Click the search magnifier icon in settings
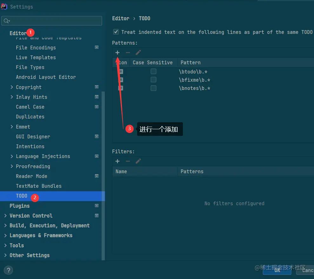Image resolution: width=314 pixels, height=279 pixels. point(6,21)
